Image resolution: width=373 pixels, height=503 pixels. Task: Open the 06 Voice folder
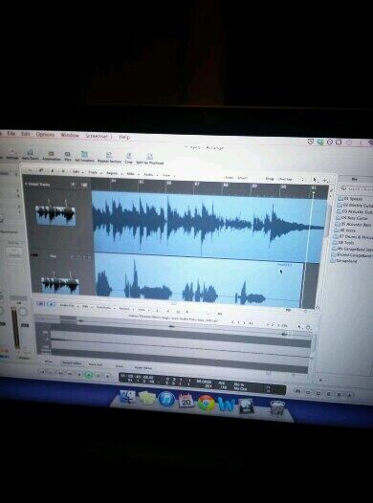tap(344, 230)
